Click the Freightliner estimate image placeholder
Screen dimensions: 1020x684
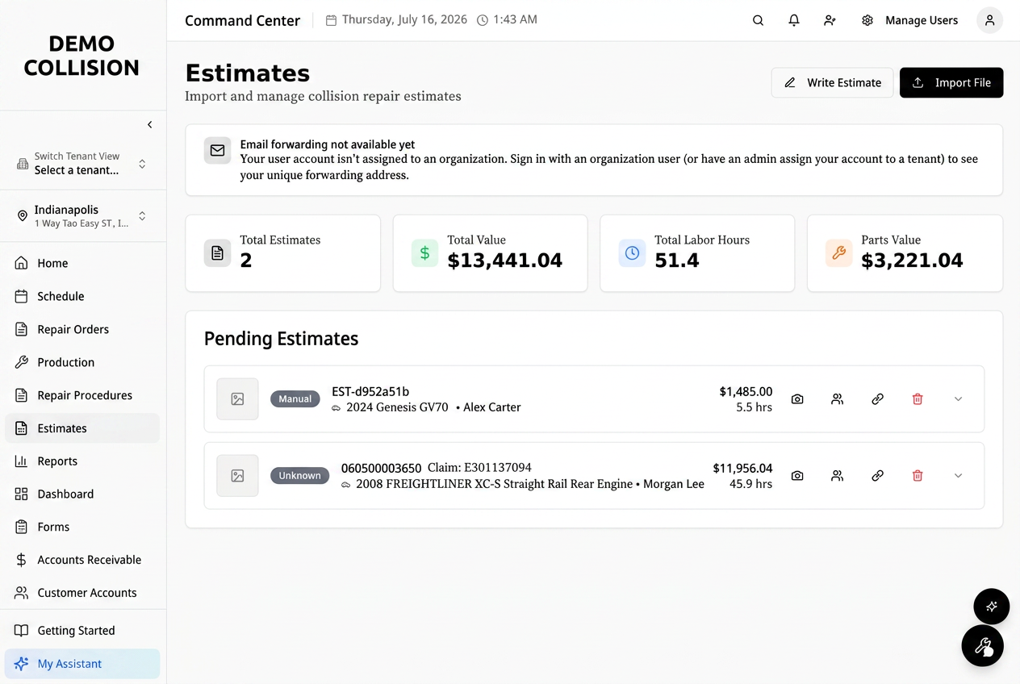[x=237, y=476]
